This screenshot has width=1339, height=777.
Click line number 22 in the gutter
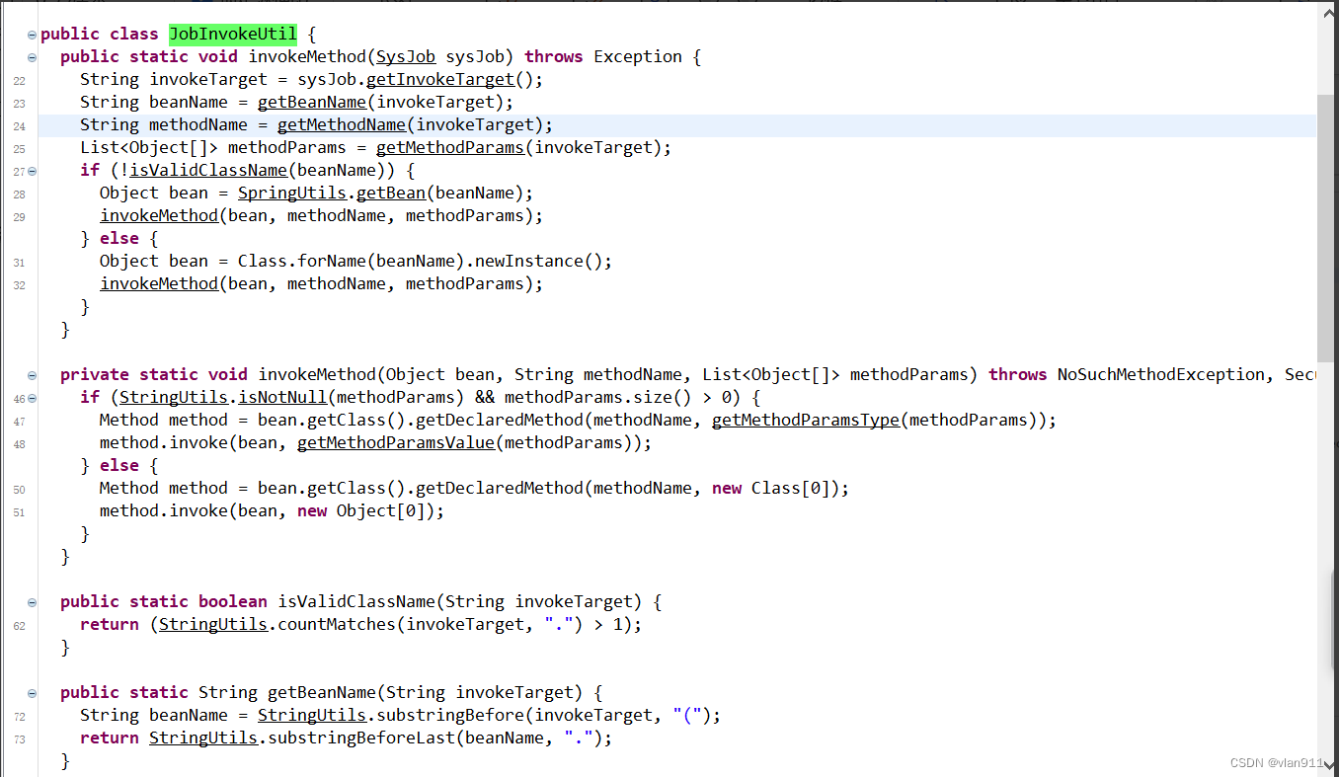pyautogui.click(x=19, y=79)
